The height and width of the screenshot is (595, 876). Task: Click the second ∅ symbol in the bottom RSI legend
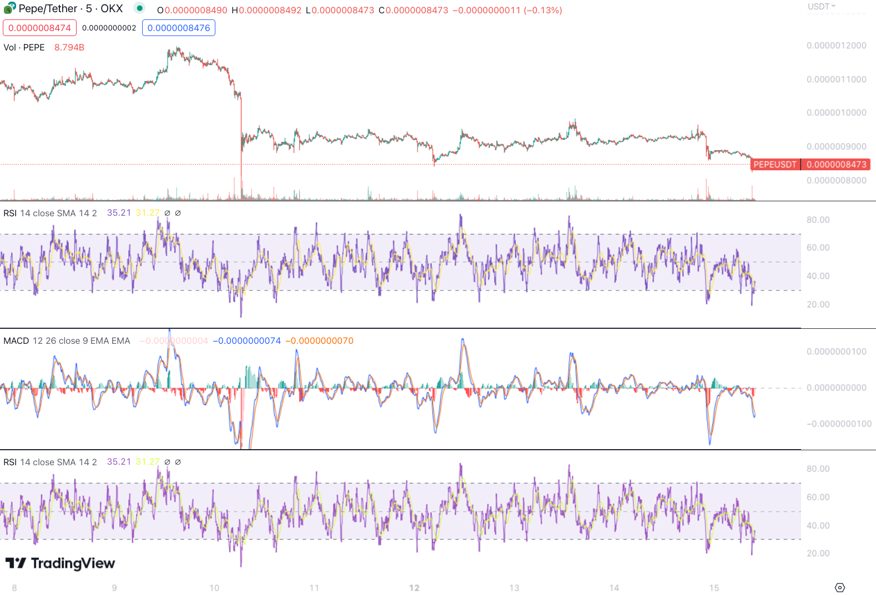(x=178, y=462)
